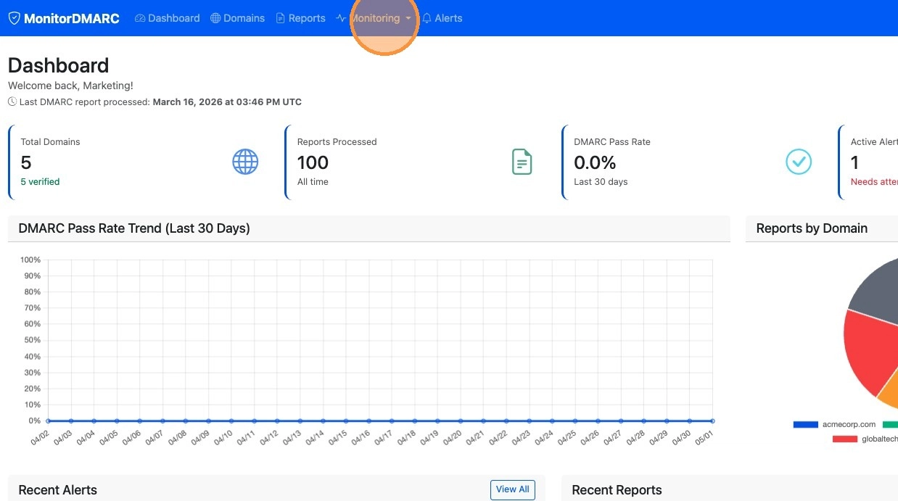Go to Dashboard in top navigation
The image size is (898, 501).
coord(168,18)
